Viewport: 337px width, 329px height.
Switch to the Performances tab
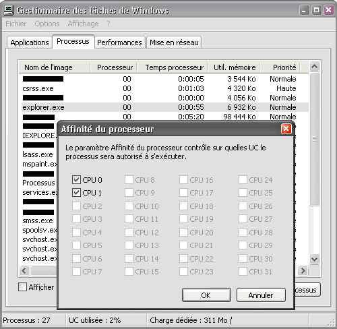click(x=119, y=42)
